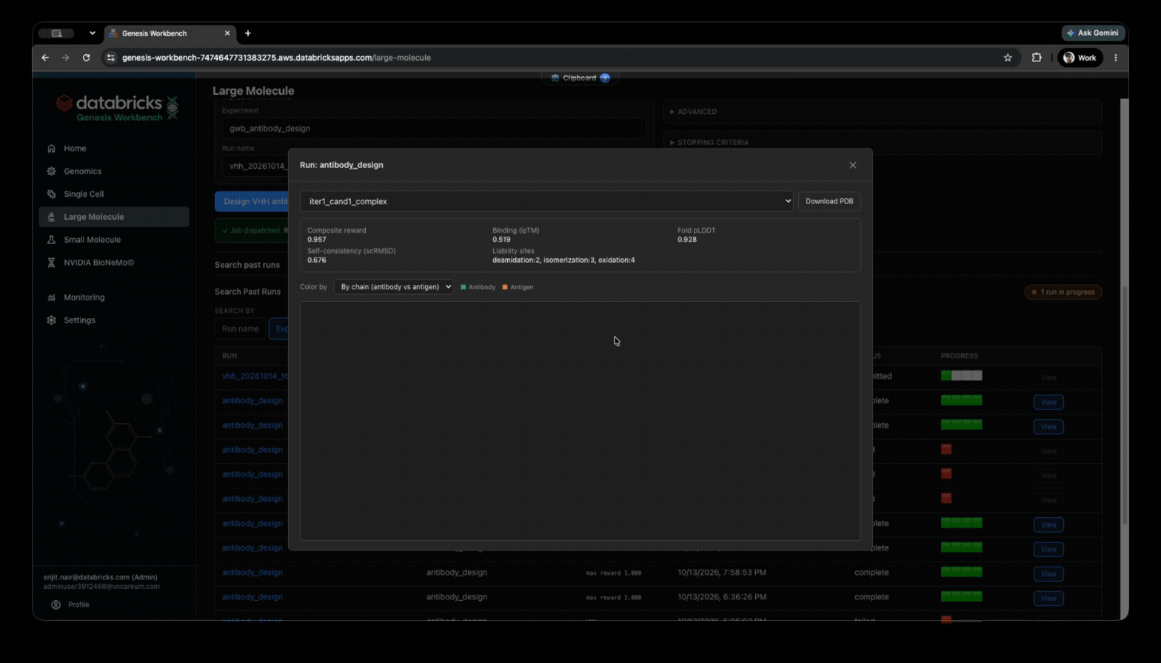View the 7:58:53 PM antibody_design run
The width and height of the screenshot is (1161, 663).
click(x=1048, y=574)
